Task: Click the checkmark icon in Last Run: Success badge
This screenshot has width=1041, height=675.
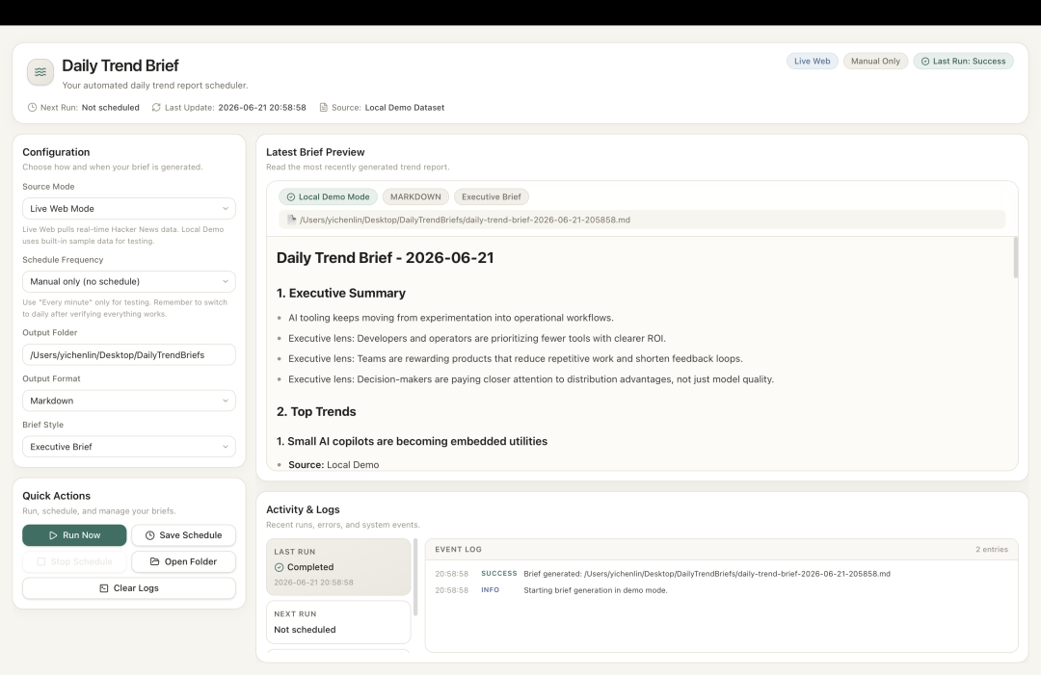Action: click(925, 61)
